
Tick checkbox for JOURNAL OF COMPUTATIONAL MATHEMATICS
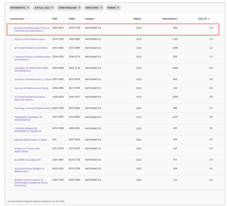(x=11, y=68)
